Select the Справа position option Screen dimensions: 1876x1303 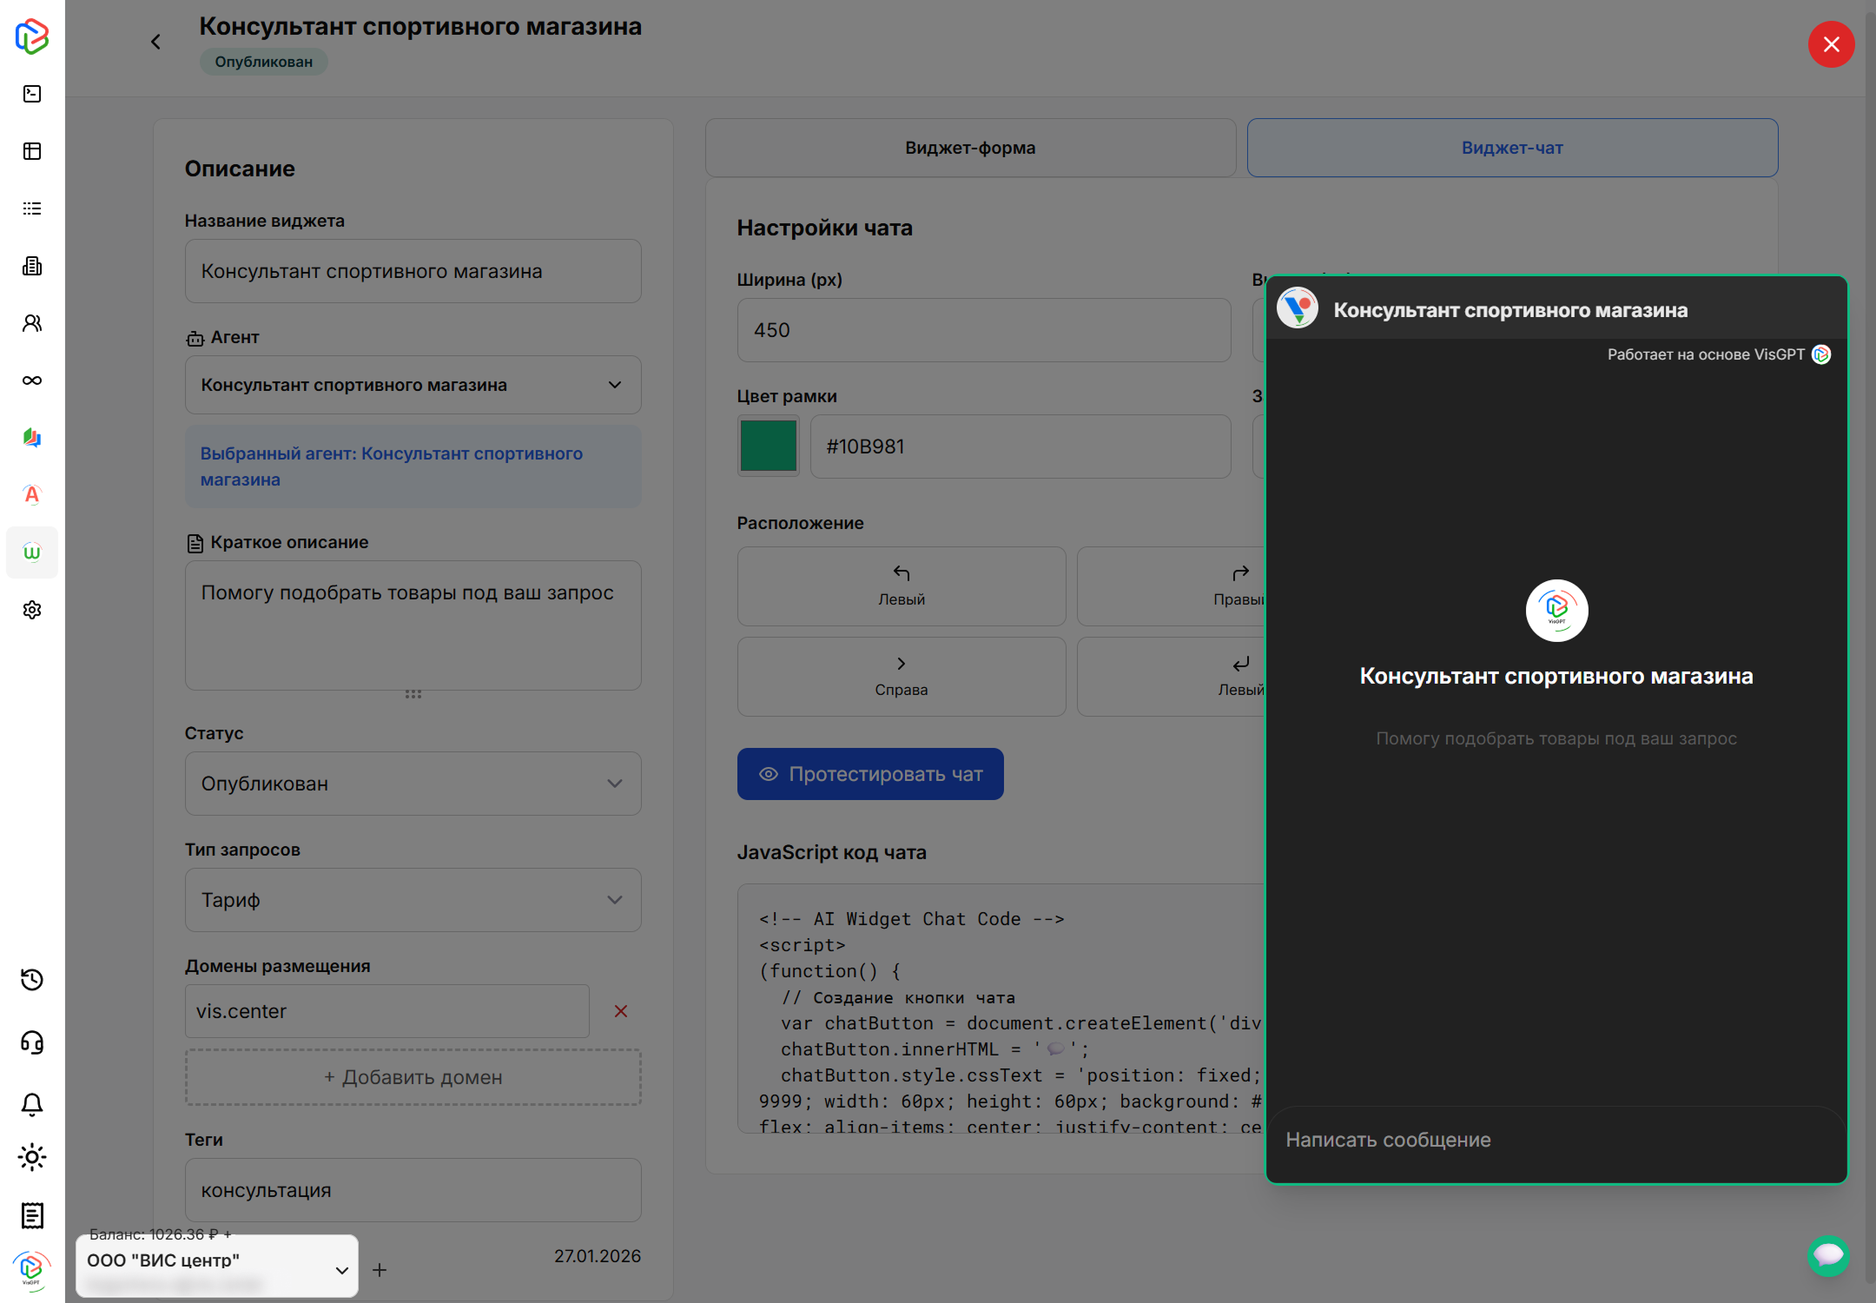coord(901,676)
